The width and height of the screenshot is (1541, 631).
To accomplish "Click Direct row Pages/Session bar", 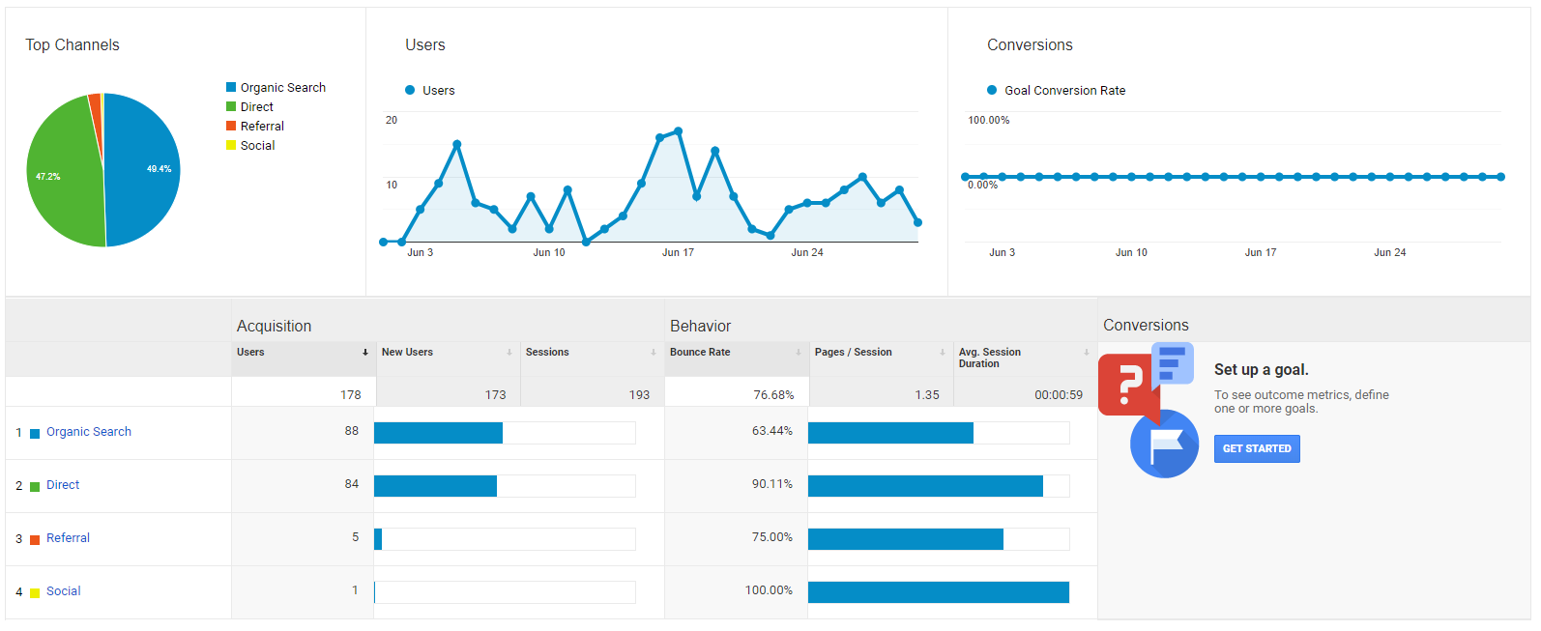I will coord(925,486).
